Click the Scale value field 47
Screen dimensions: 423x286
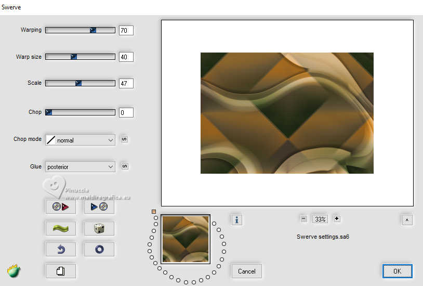(x=126, y=83)
